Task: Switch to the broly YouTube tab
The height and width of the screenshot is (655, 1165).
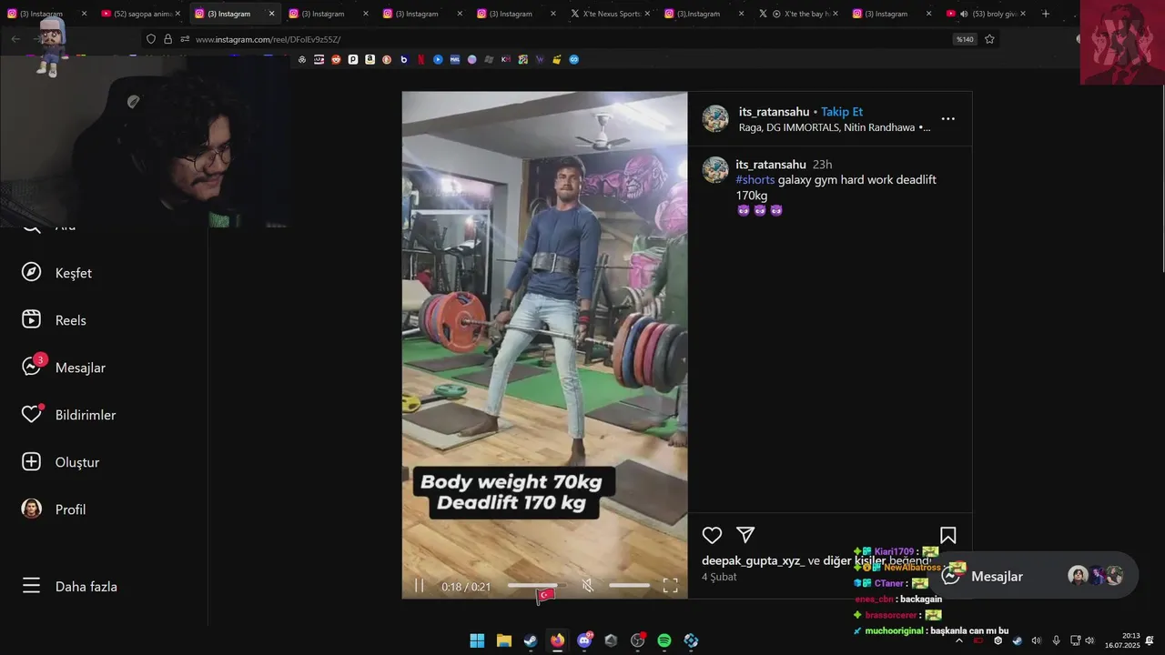Action: (985, 14)
